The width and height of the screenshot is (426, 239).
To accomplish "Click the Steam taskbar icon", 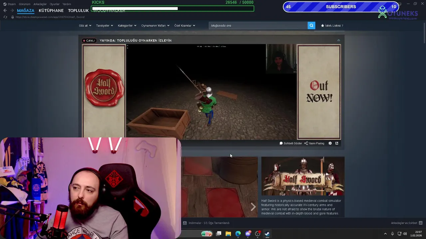I will click(267, 234).
